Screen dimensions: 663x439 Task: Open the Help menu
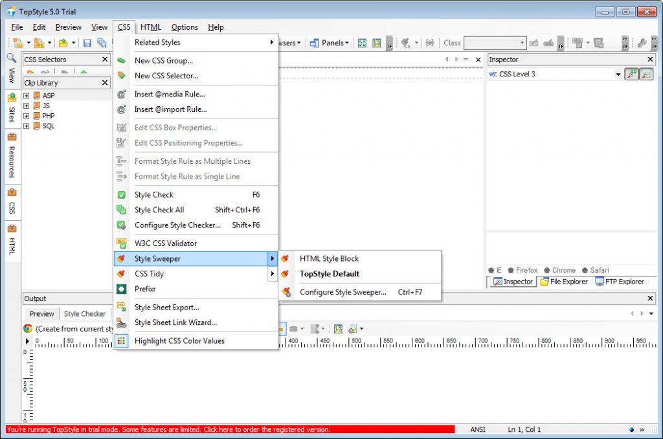click(x=216, y=27)
